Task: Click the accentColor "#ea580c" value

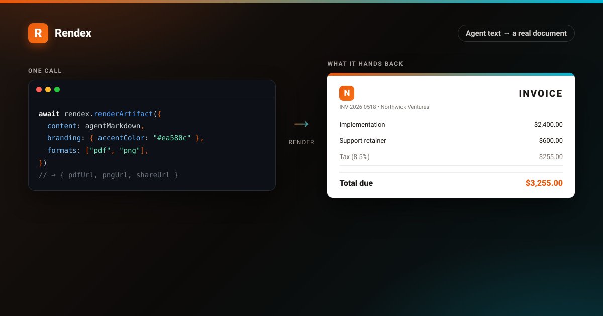Action: pyautogui.click(x=172, y=138)
